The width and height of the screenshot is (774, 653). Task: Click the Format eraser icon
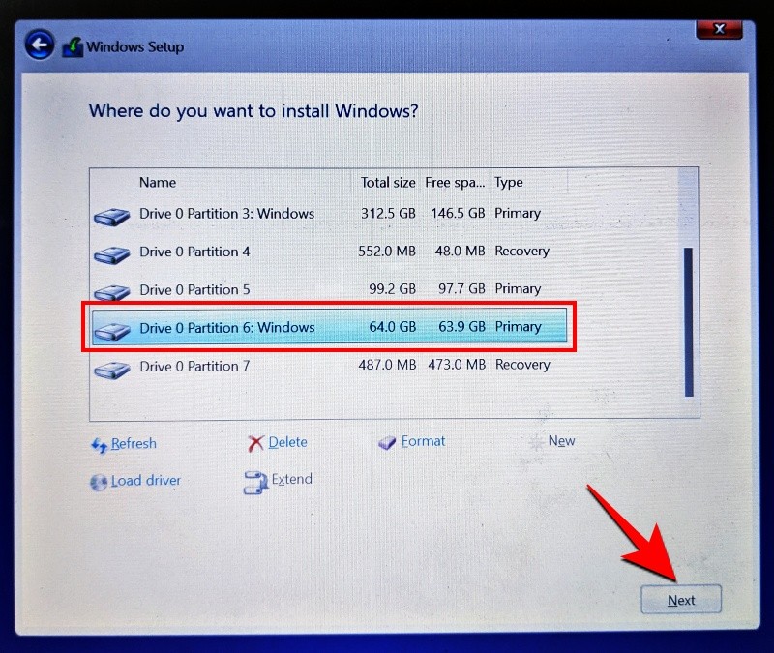click(x=387, y=442)
